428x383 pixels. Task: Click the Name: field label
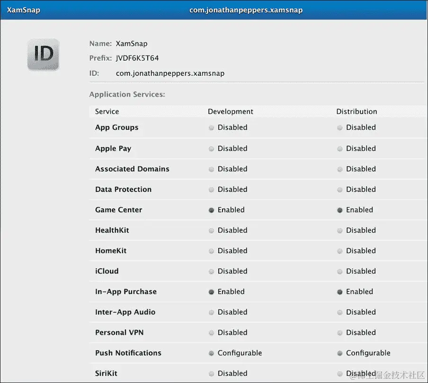(100, 44)
